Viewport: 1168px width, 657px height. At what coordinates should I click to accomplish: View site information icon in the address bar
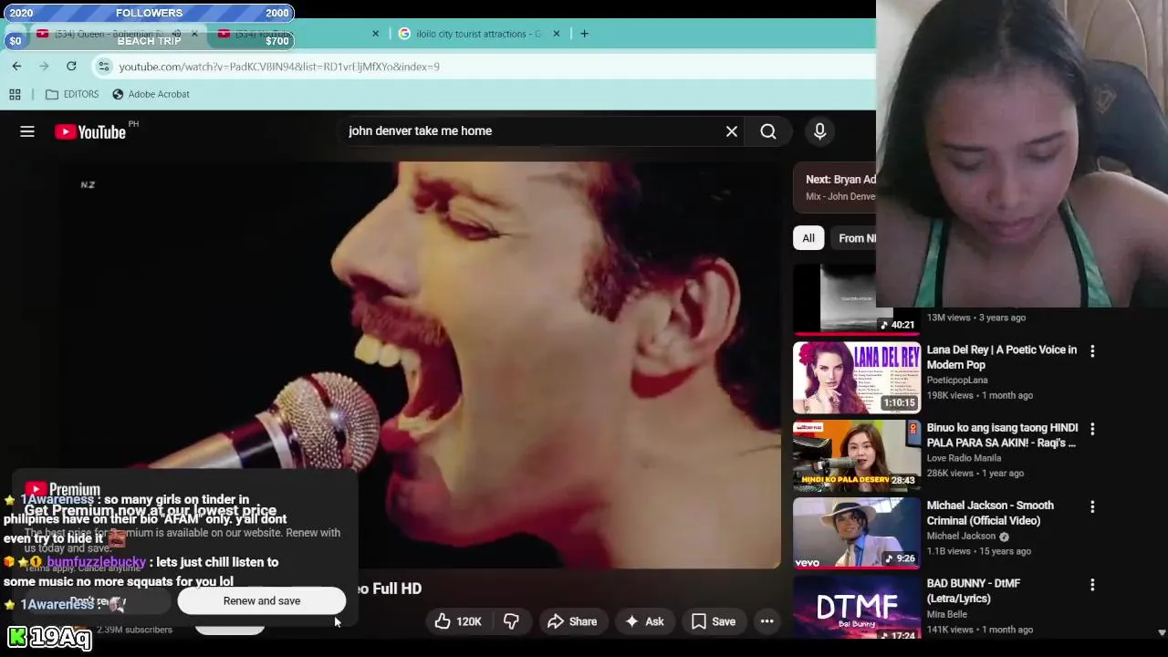coord(104,66)
